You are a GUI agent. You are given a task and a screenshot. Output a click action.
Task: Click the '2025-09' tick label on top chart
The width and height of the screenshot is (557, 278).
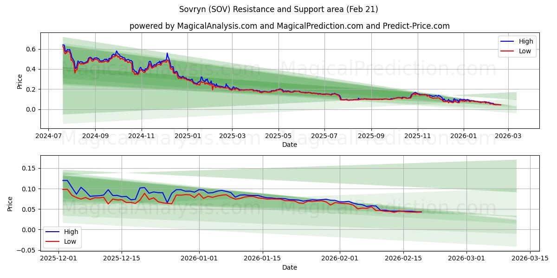(x=371, y=137)
